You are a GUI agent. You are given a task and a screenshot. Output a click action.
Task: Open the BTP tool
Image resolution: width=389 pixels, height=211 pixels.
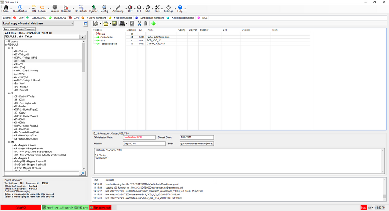pos(130,9)
